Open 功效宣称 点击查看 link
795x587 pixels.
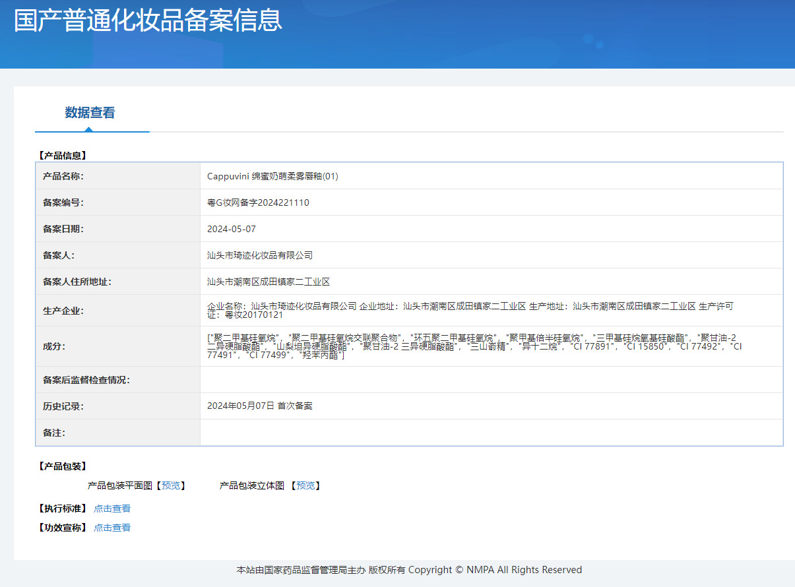112,528
